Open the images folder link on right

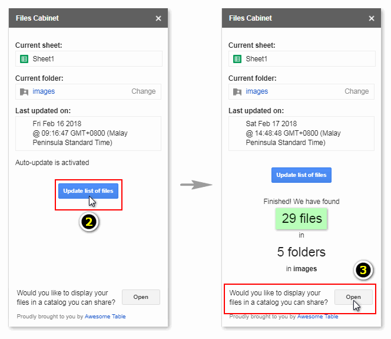tap(257, 91)
